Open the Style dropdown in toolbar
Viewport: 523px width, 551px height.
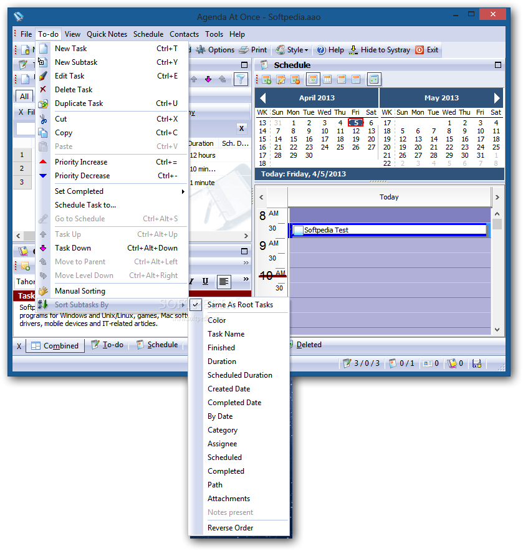(292, 50)
